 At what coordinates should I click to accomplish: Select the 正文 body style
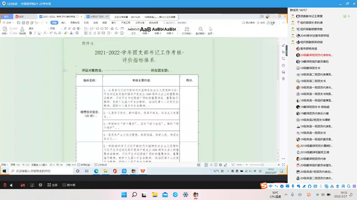click(x=134, y=30)
